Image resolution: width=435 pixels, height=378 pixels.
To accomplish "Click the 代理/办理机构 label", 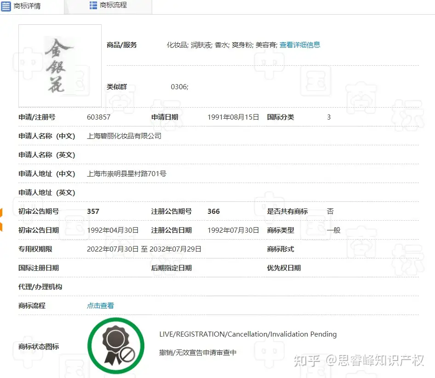I will click(x=40, y=286).
